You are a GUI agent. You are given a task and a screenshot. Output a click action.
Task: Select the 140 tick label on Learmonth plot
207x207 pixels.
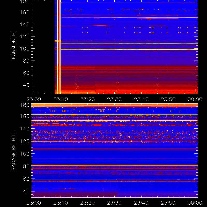25,24
